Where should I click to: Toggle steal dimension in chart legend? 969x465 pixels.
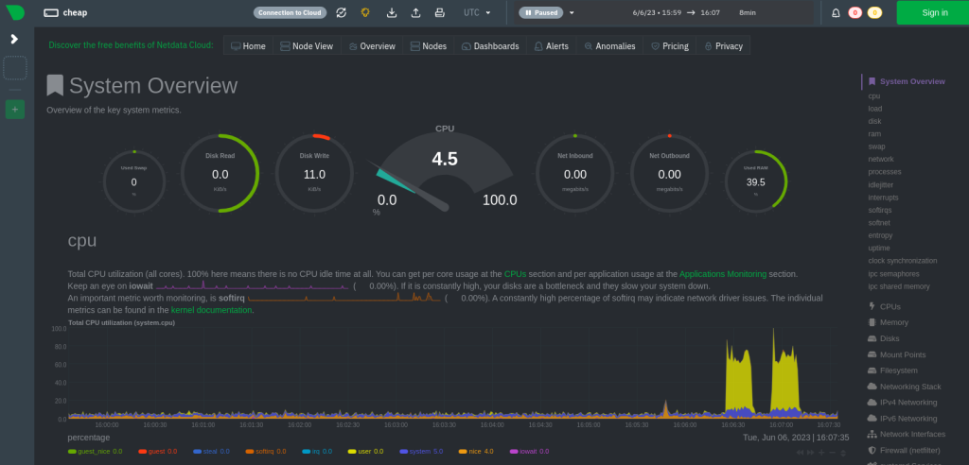211,452
